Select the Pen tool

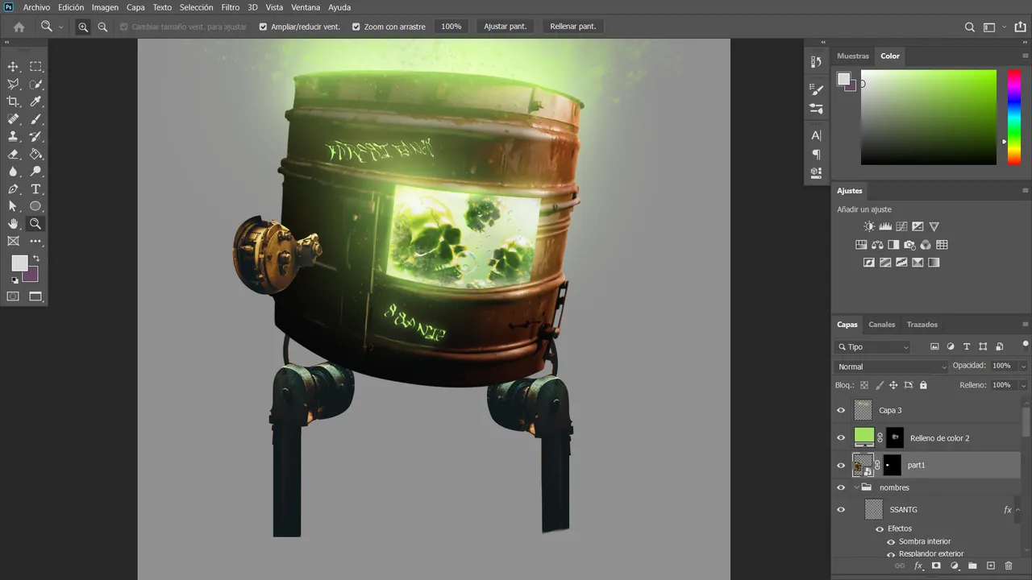[13, 189]
